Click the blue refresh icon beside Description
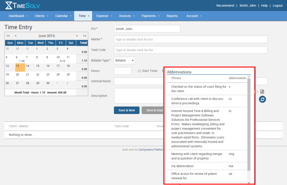287x185 pixels. 262,99
